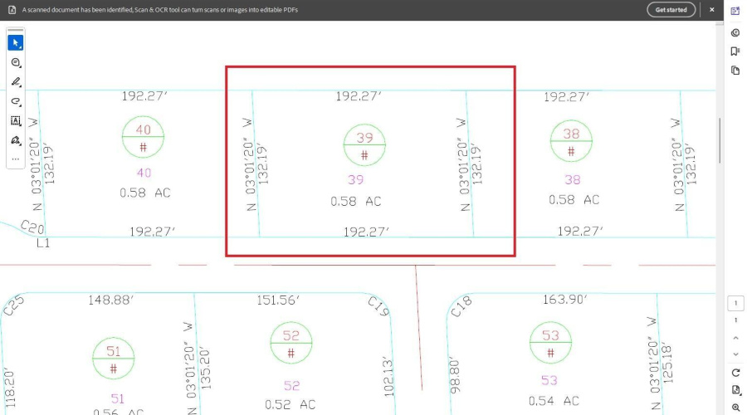Click the '118.20'' vertical dimension
The height and width of the screenshot is (415, 747).
(9, 388)
